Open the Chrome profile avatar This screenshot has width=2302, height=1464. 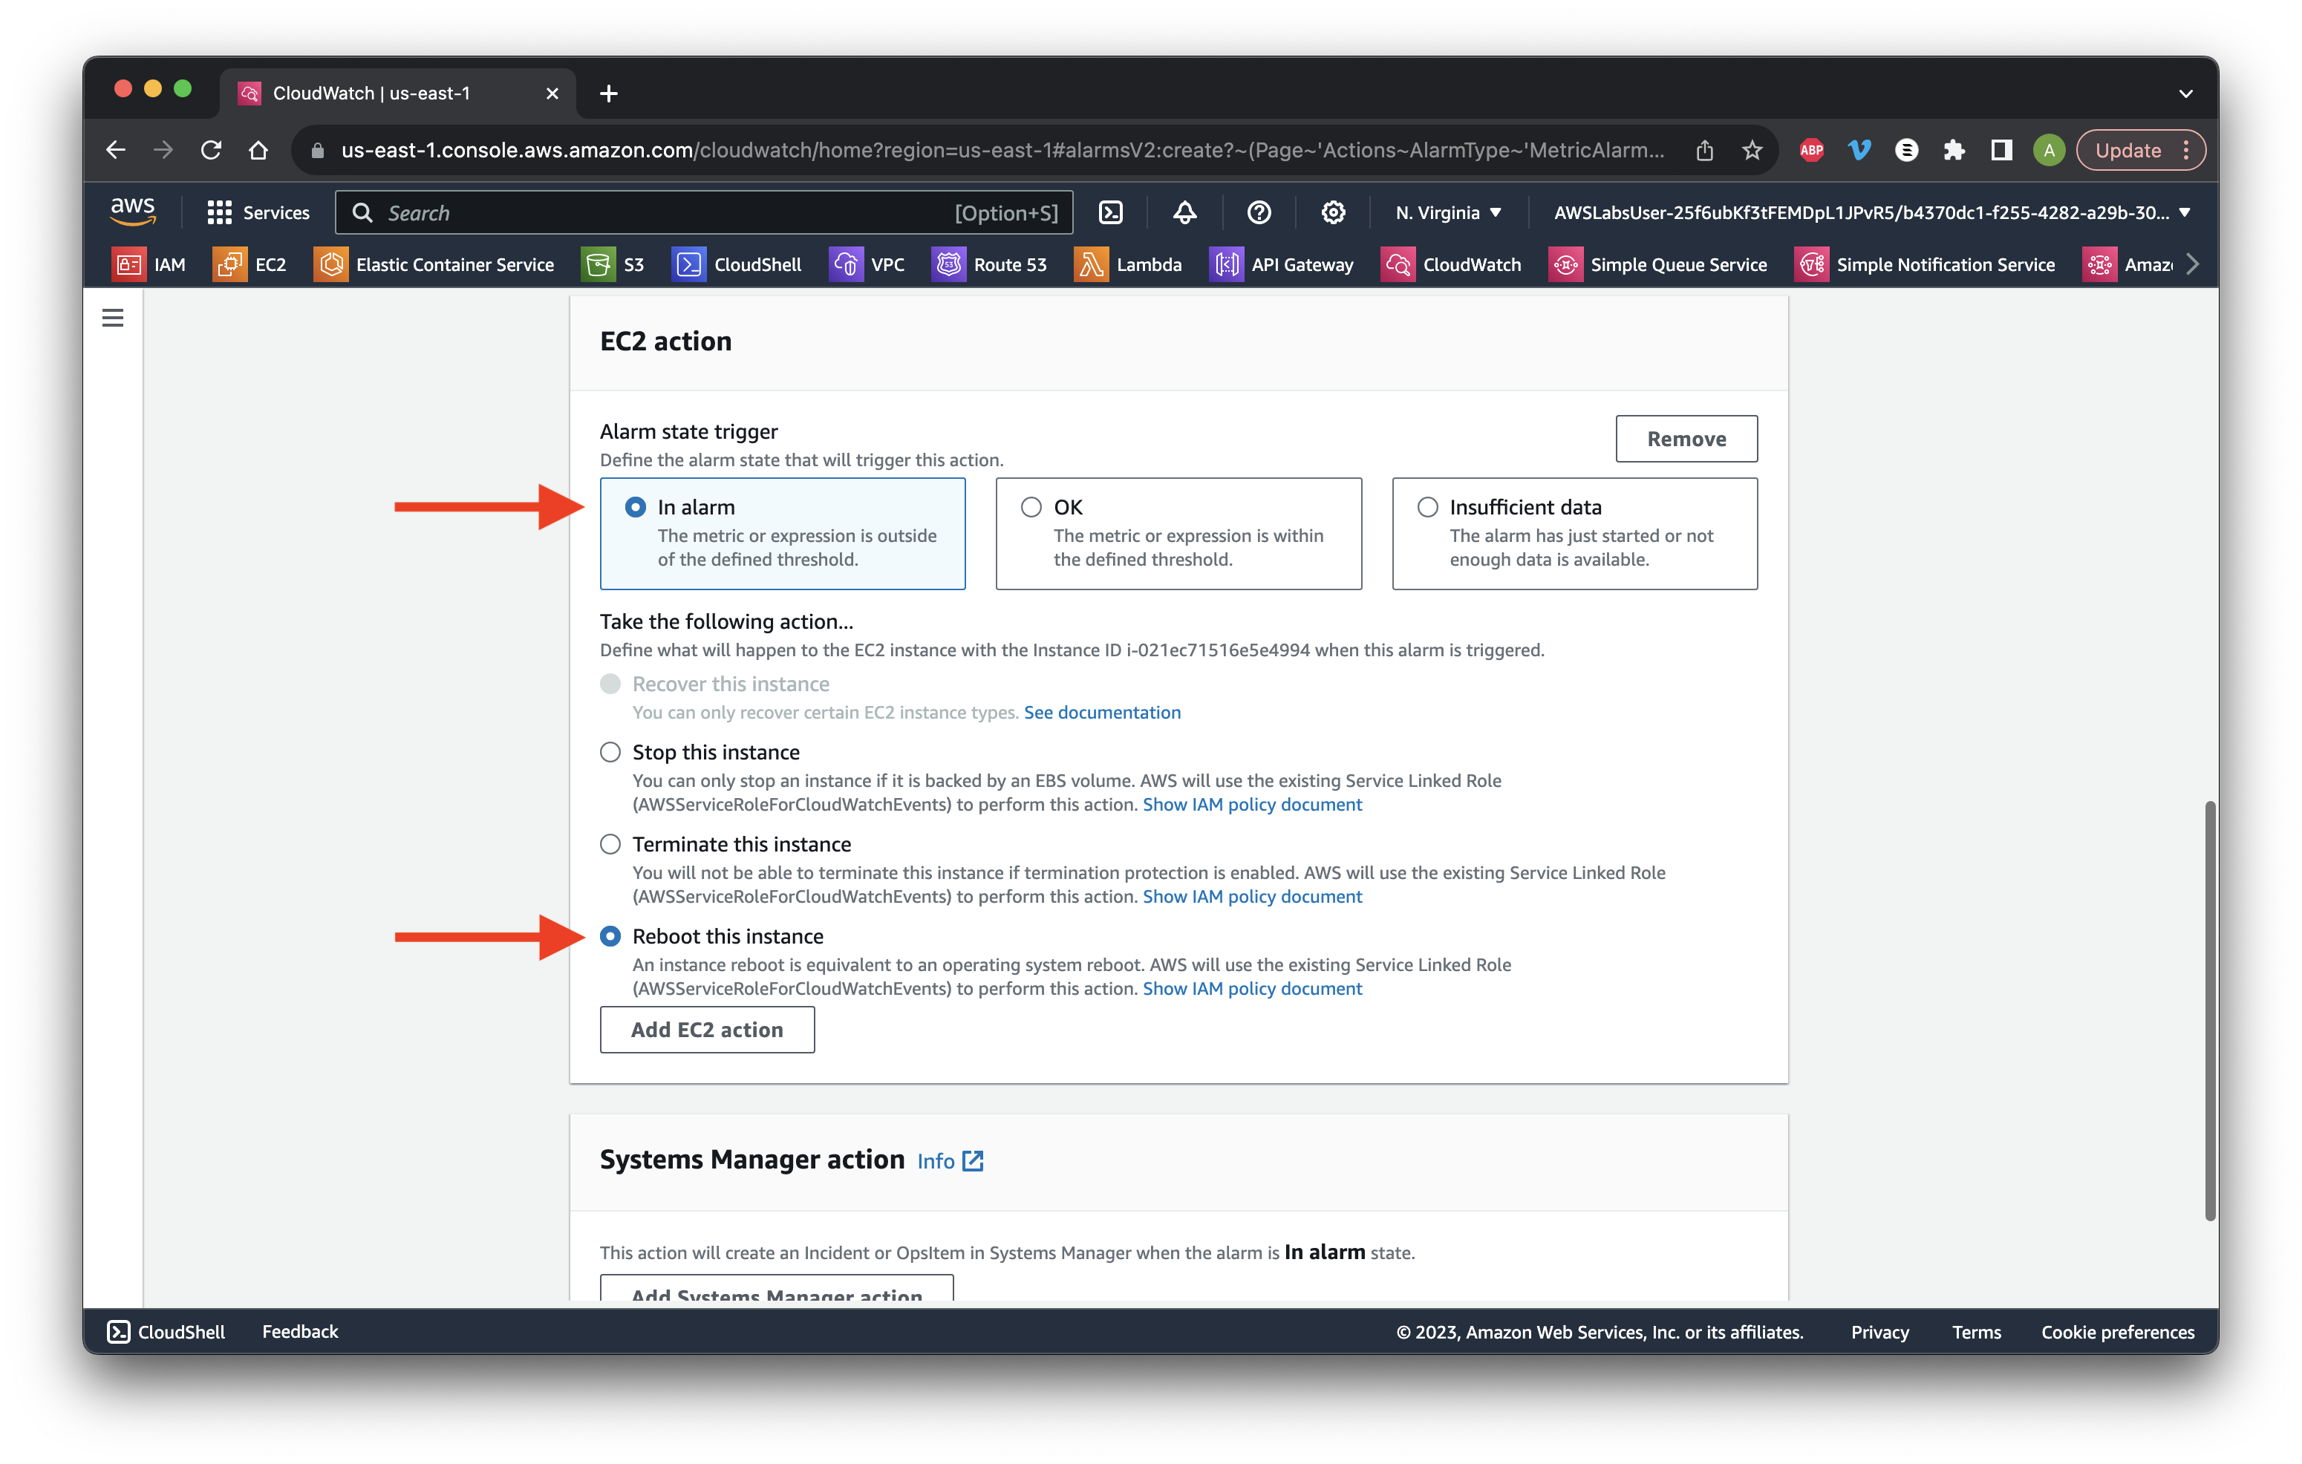[x=2048, y=150]
